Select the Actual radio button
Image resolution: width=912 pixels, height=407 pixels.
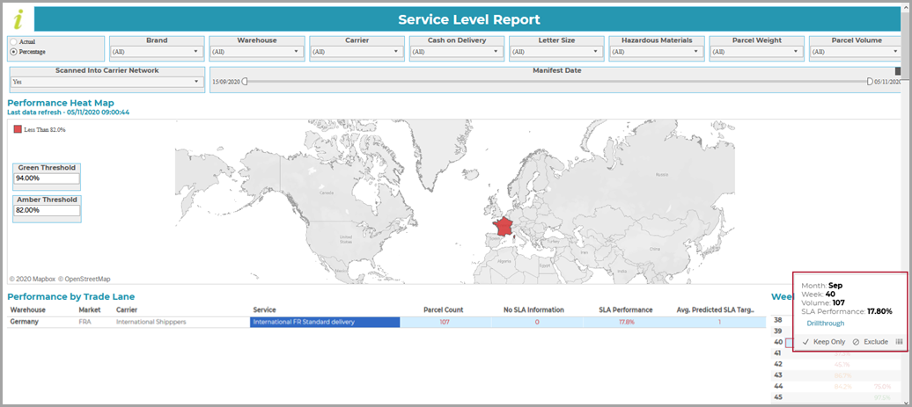(x=13, y=42)
